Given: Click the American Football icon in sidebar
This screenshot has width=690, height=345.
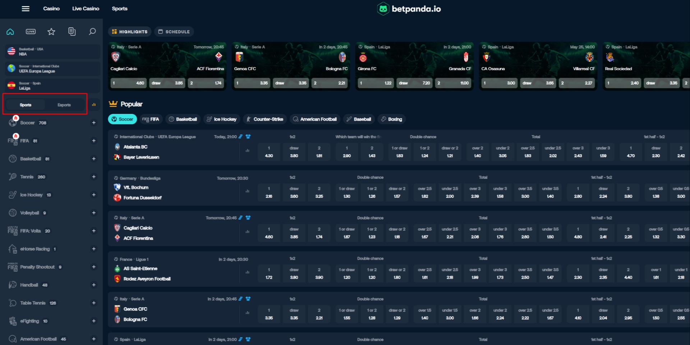Looking at the screenshot, I should pos(13,339).
